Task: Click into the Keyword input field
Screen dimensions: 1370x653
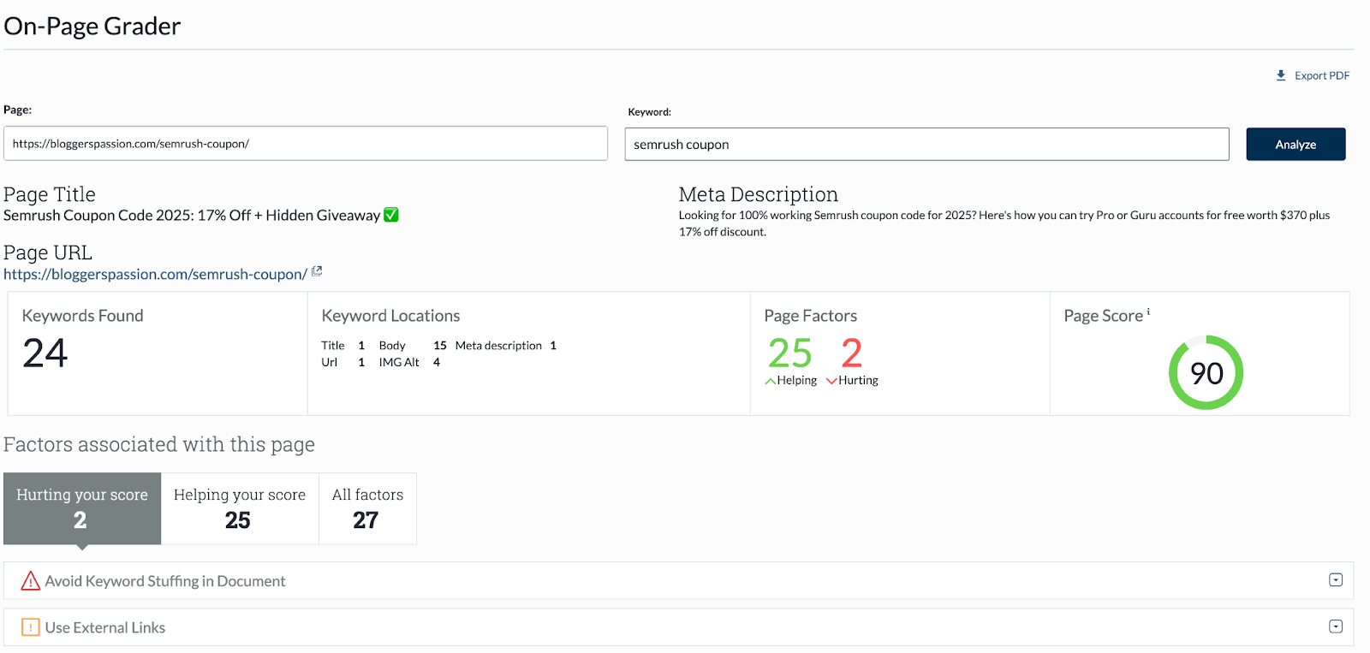Action: [x=926, y=145]
